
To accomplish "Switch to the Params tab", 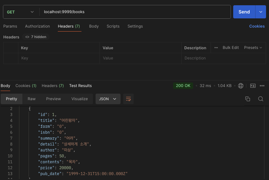I will point(10,26).
